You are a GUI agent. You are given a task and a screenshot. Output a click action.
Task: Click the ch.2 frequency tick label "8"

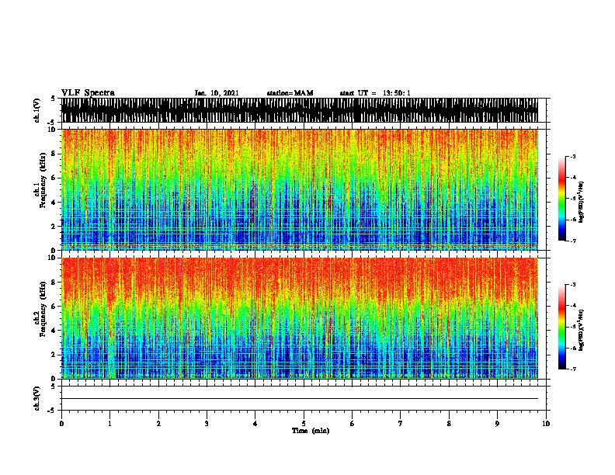[x=54, y=283]
